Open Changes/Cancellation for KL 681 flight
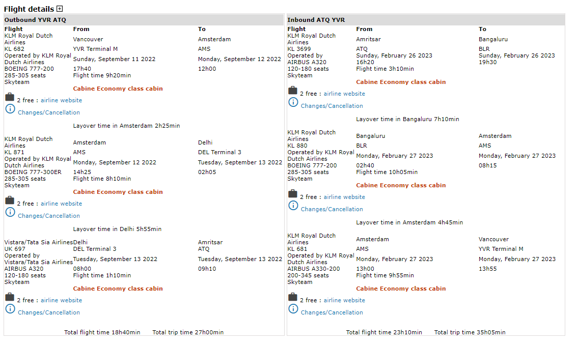The image size is (578, 344). pyautogui.click(x=332, y=312)
